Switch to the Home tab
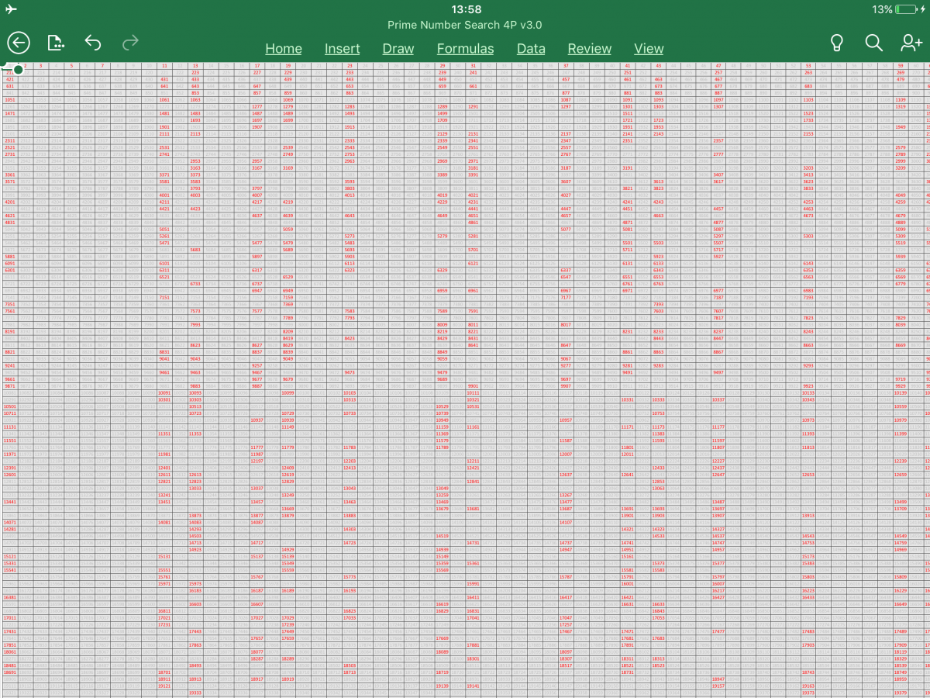This screenshot has height=698, width=930. point(284,48)
